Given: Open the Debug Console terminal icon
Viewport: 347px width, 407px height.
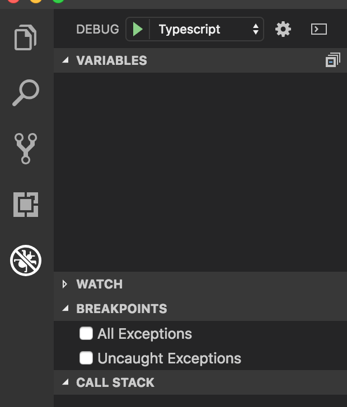Looking at the screenshot, I should click(x=319, y=29).
